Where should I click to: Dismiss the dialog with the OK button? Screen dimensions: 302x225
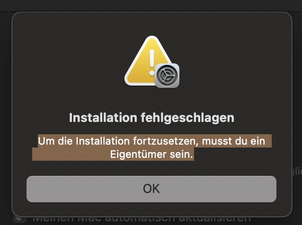tap(151, 189)
